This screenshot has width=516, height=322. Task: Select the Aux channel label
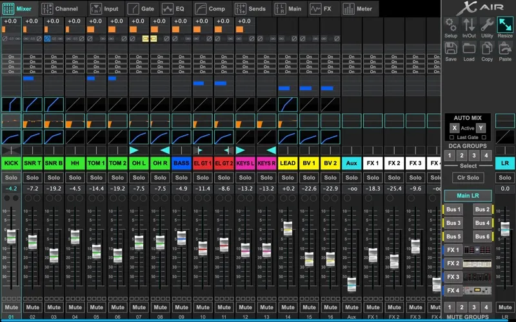pyautogui.click(x=352, y=164)
